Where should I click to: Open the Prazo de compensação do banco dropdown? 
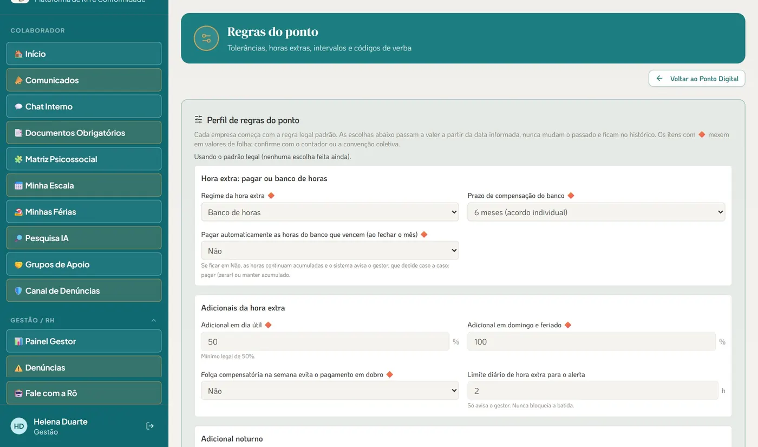pos(596,212)
